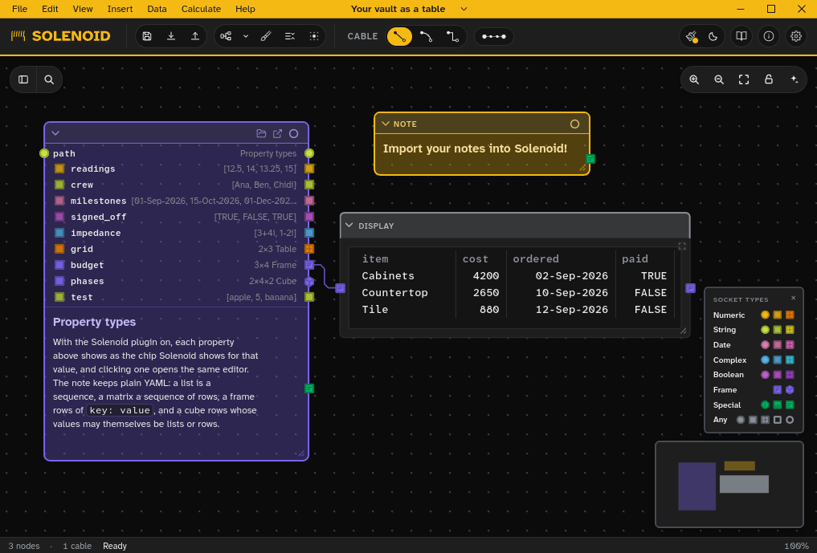817x553 pixels.
Task: Click the fit-to-screen frame icon
Action: point(744,79)
